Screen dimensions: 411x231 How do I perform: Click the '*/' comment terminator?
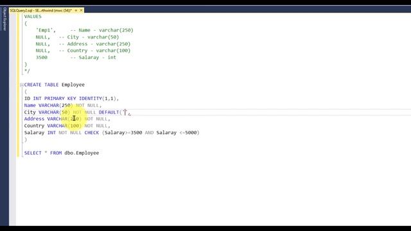point(27,71)
